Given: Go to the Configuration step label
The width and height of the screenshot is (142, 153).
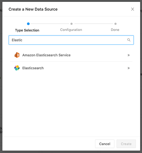Looking at the screenshot, I should tap(71, 30).
